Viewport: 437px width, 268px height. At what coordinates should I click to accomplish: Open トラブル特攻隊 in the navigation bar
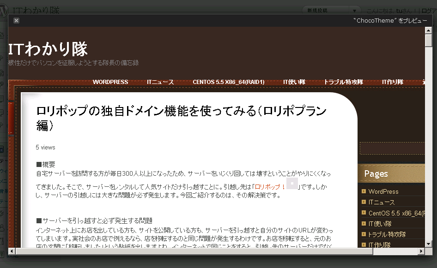click(343, 82)
